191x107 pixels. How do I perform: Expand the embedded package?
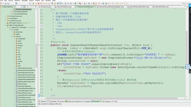pyautogui.click(x=14, y=39)
